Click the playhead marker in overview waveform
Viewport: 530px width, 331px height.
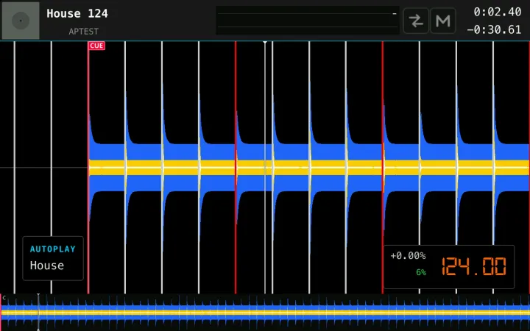coord(38,312)
